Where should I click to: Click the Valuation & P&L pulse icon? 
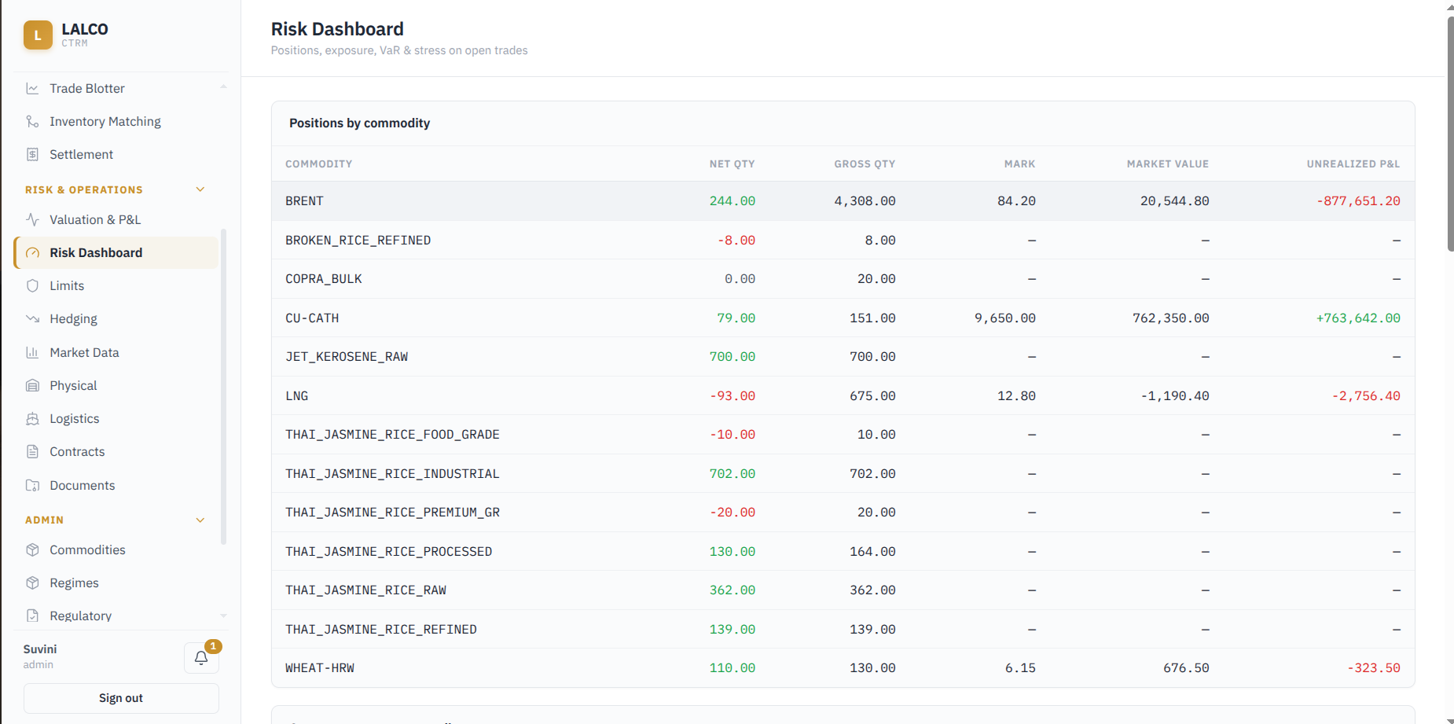32,220
